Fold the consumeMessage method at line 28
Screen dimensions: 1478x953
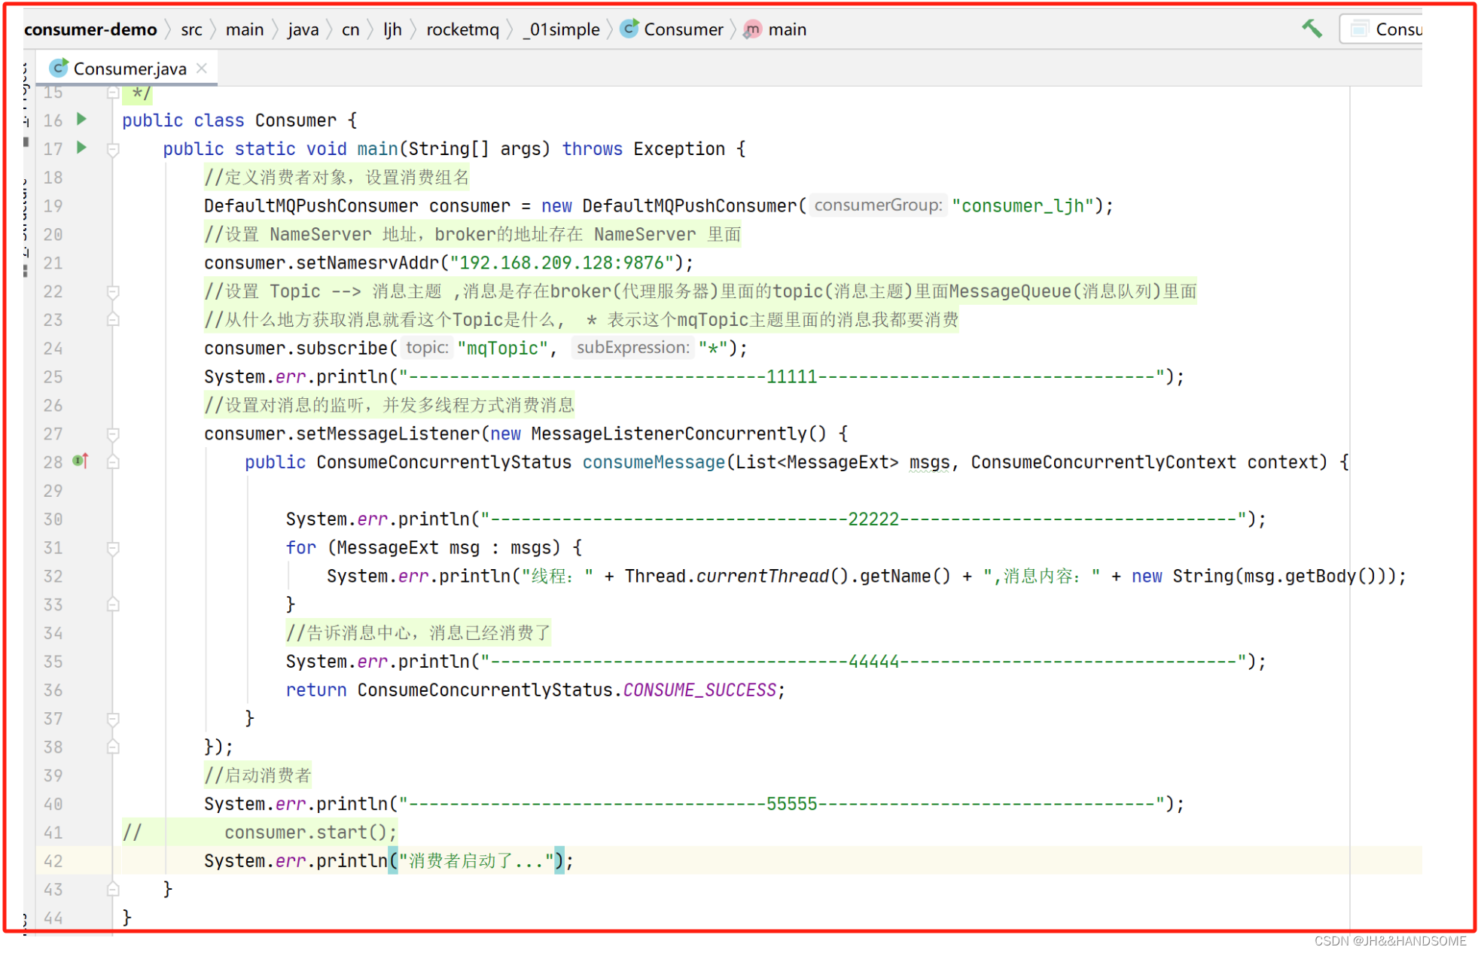point(113,462)
